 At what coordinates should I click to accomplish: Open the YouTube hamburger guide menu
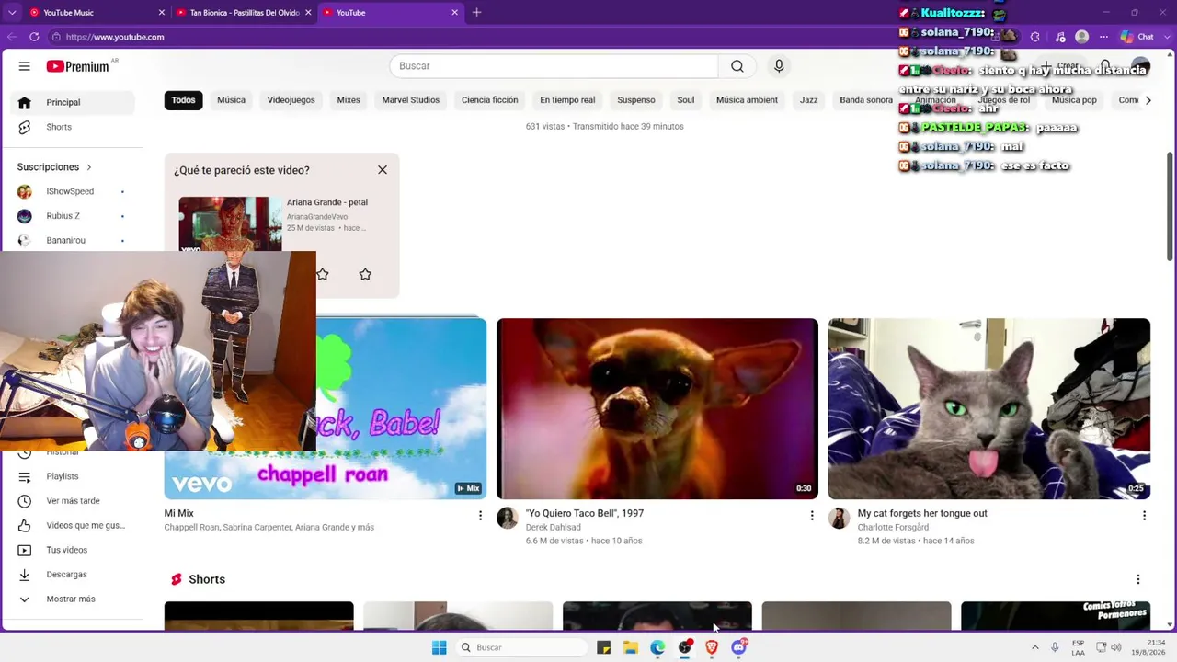click(x=25, y=66)
